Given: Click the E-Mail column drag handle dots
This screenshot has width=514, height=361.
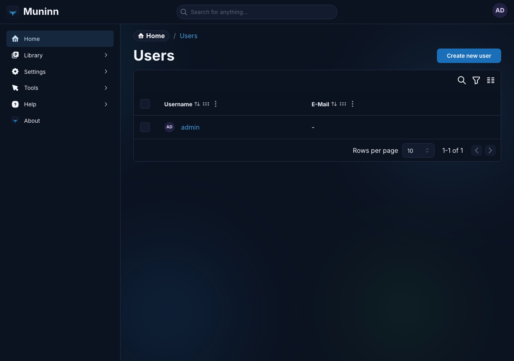Looking at the screenshot, I should pyautogui.click(x=343, y=104).
